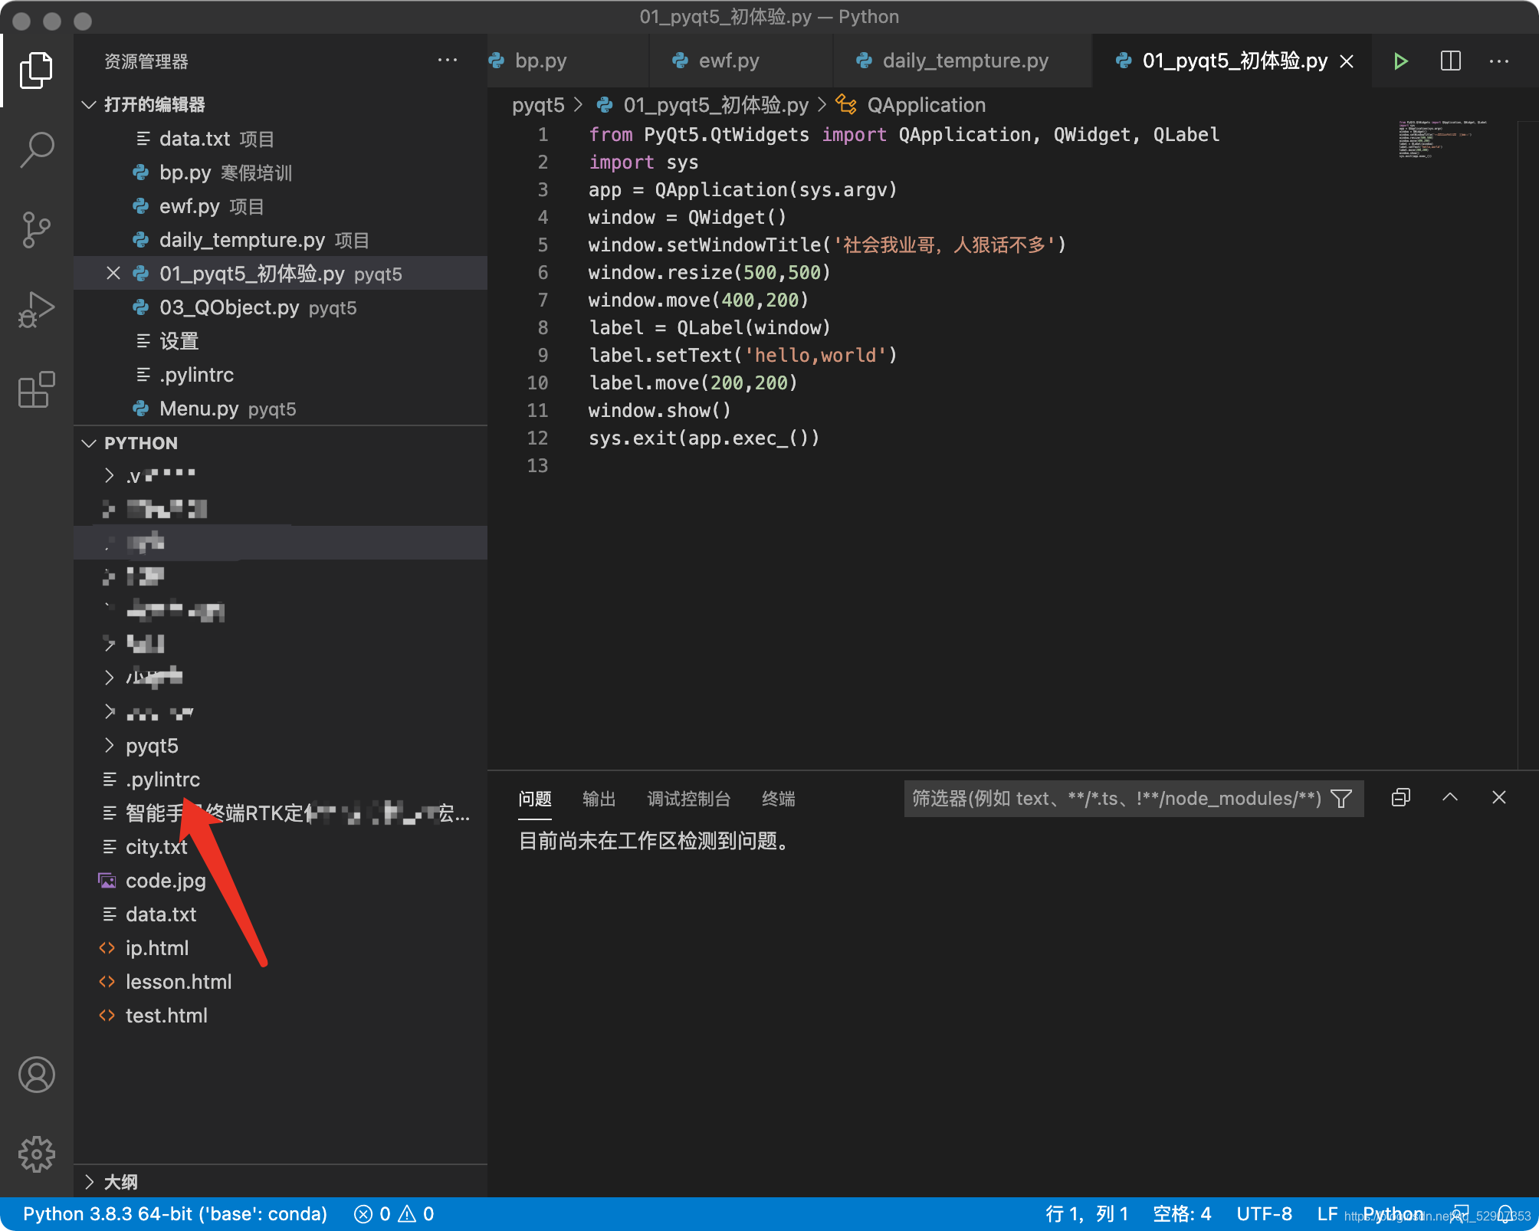Open the Manage gear settings icon
This screenshot has width=1539, height=1231.
tap(36, 1154)
